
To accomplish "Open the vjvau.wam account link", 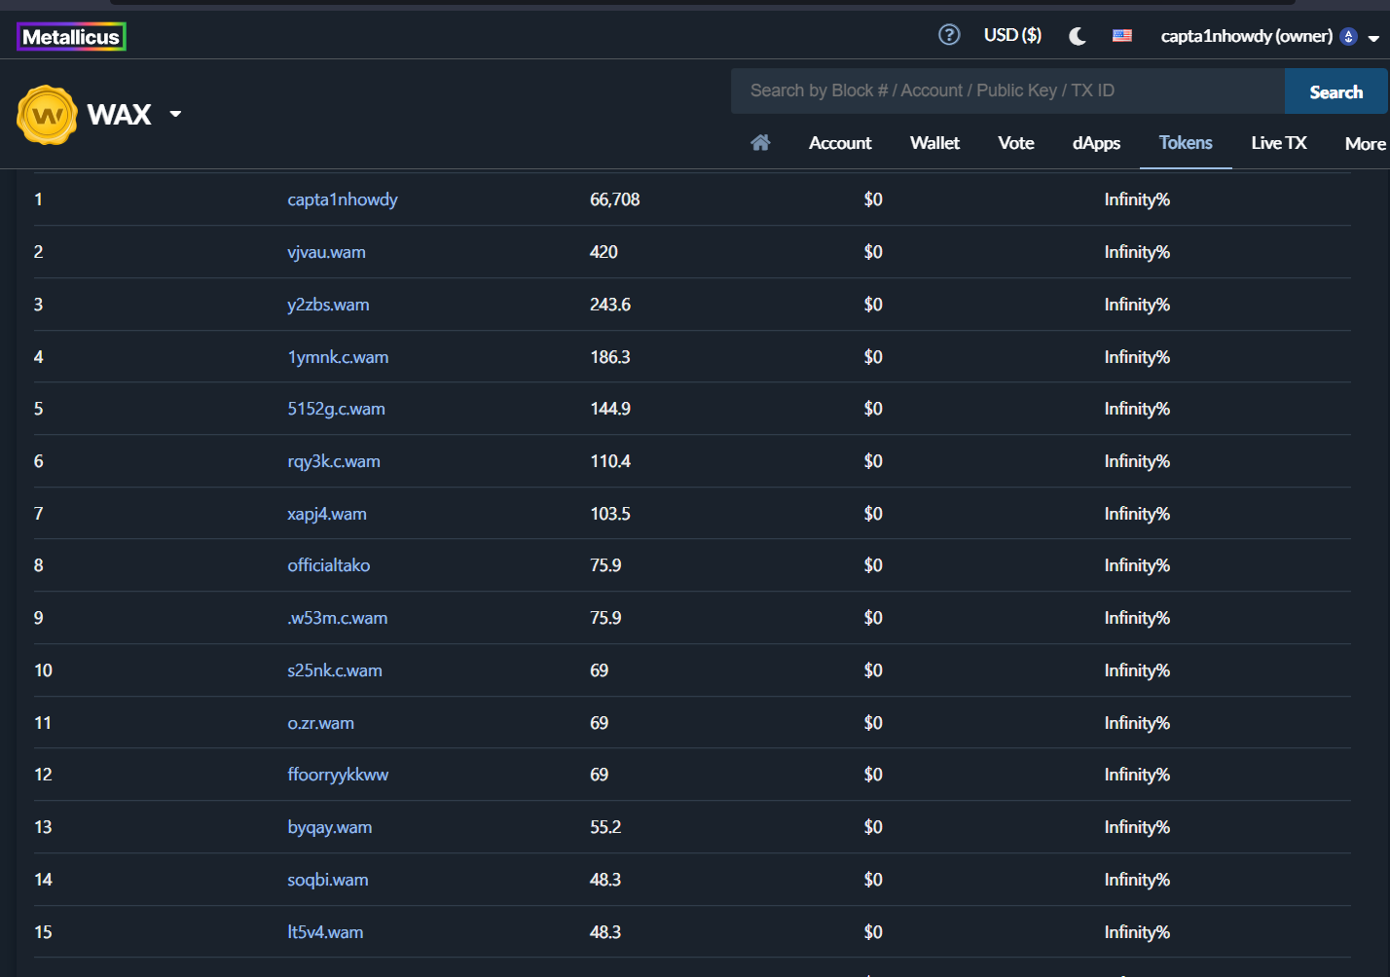I will coord(326,252).
